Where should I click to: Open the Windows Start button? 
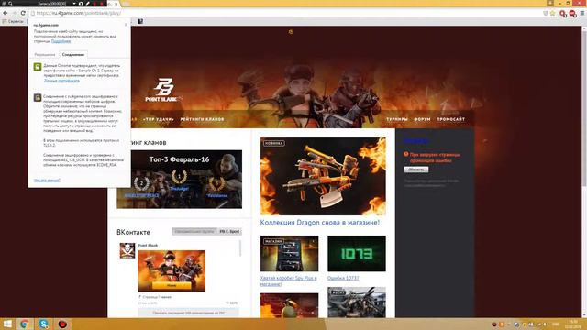point(7,324)
